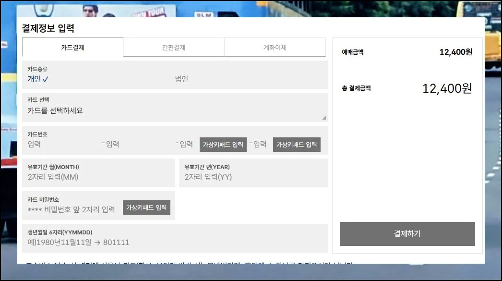Image resolution: width=502 pixels, height=281 pixels.
Task: Click the 생년월일 6자리 input field
Action: [175, 242]
